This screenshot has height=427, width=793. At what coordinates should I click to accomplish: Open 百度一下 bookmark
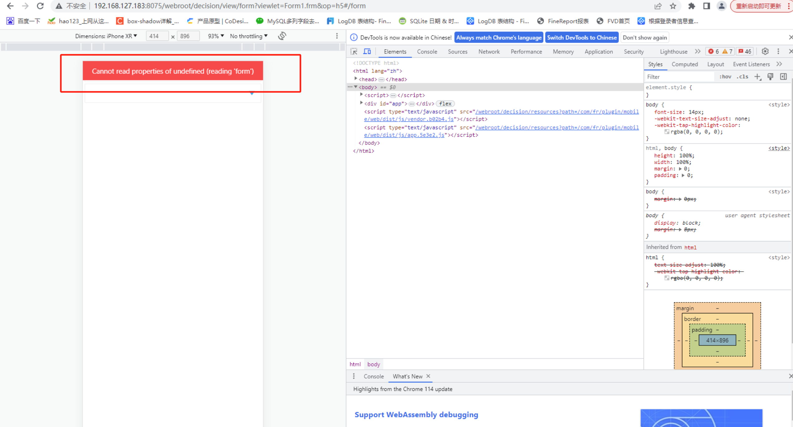24,21
